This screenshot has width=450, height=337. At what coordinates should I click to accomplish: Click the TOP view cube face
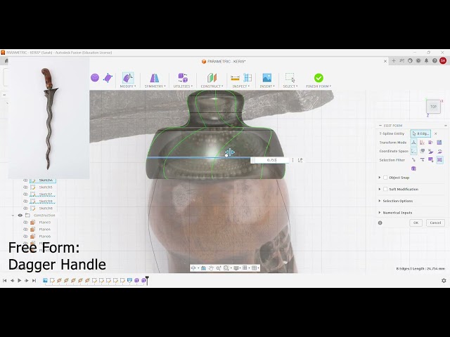tap(433, 107)
